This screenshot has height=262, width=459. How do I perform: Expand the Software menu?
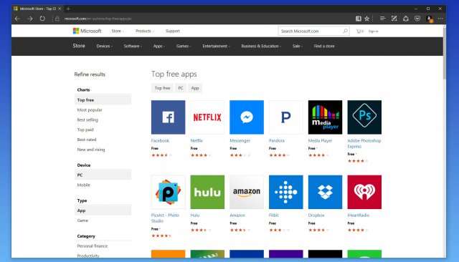click(x=133, y=46)
